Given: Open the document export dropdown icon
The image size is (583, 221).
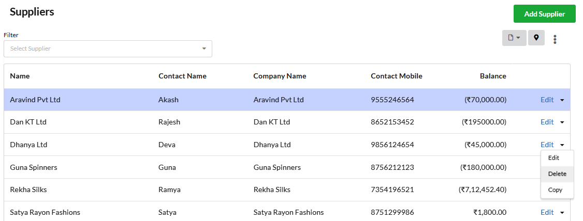Looking at the screenshot, I should 514,38.
